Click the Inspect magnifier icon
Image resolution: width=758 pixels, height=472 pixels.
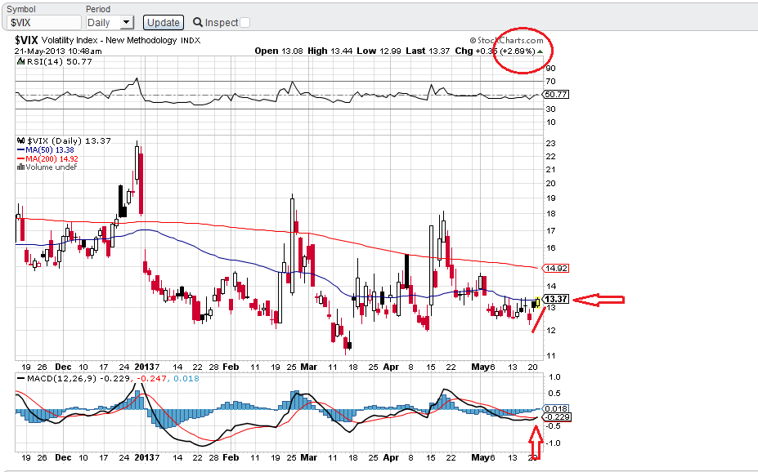[x=197, y=22]
